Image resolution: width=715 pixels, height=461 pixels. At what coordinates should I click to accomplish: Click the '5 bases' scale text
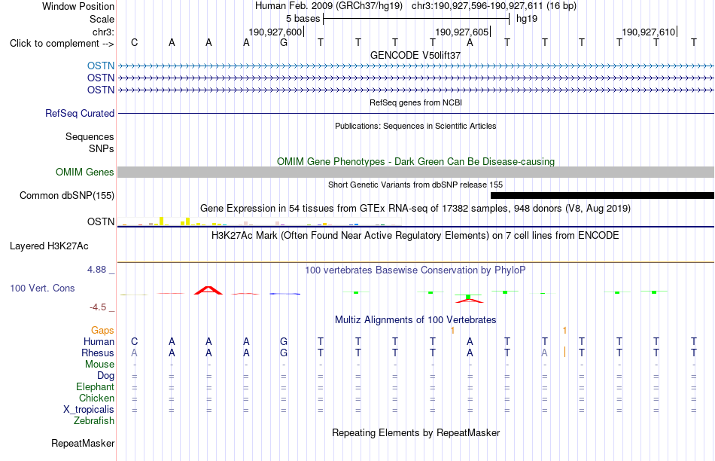[x=303, y=19]
